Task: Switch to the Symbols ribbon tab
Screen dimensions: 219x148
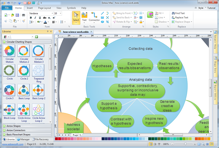Action: click(x=72, y=7)
